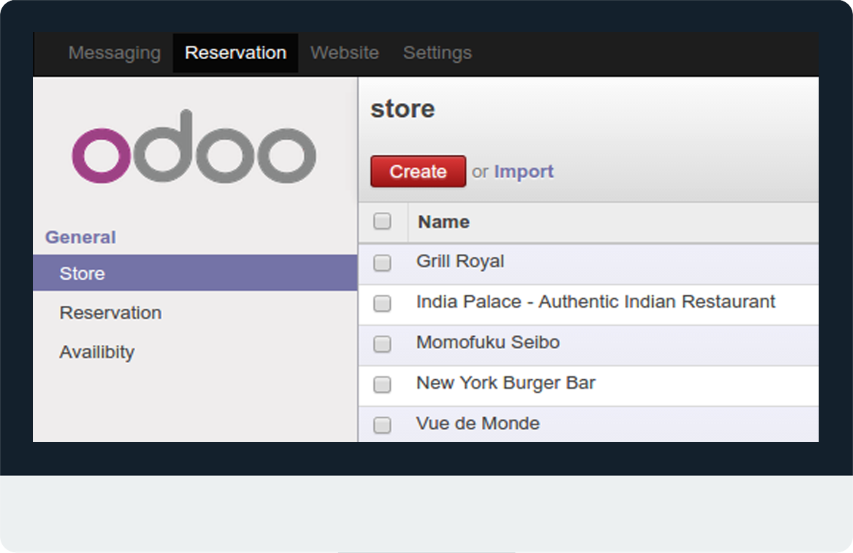Click the General section heading

point(80,237)
